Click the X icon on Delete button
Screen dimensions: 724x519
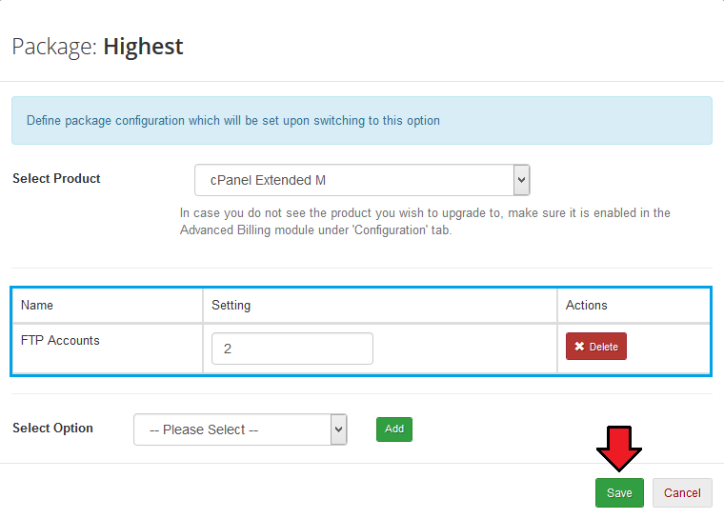coord(579,347)
